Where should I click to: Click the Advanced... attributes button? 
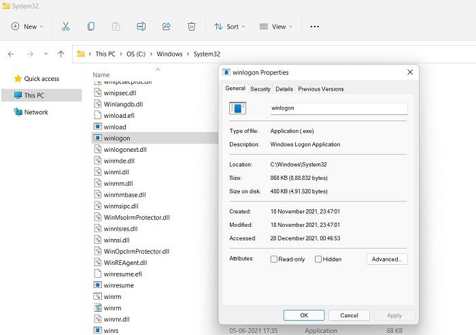coord(387,259)
